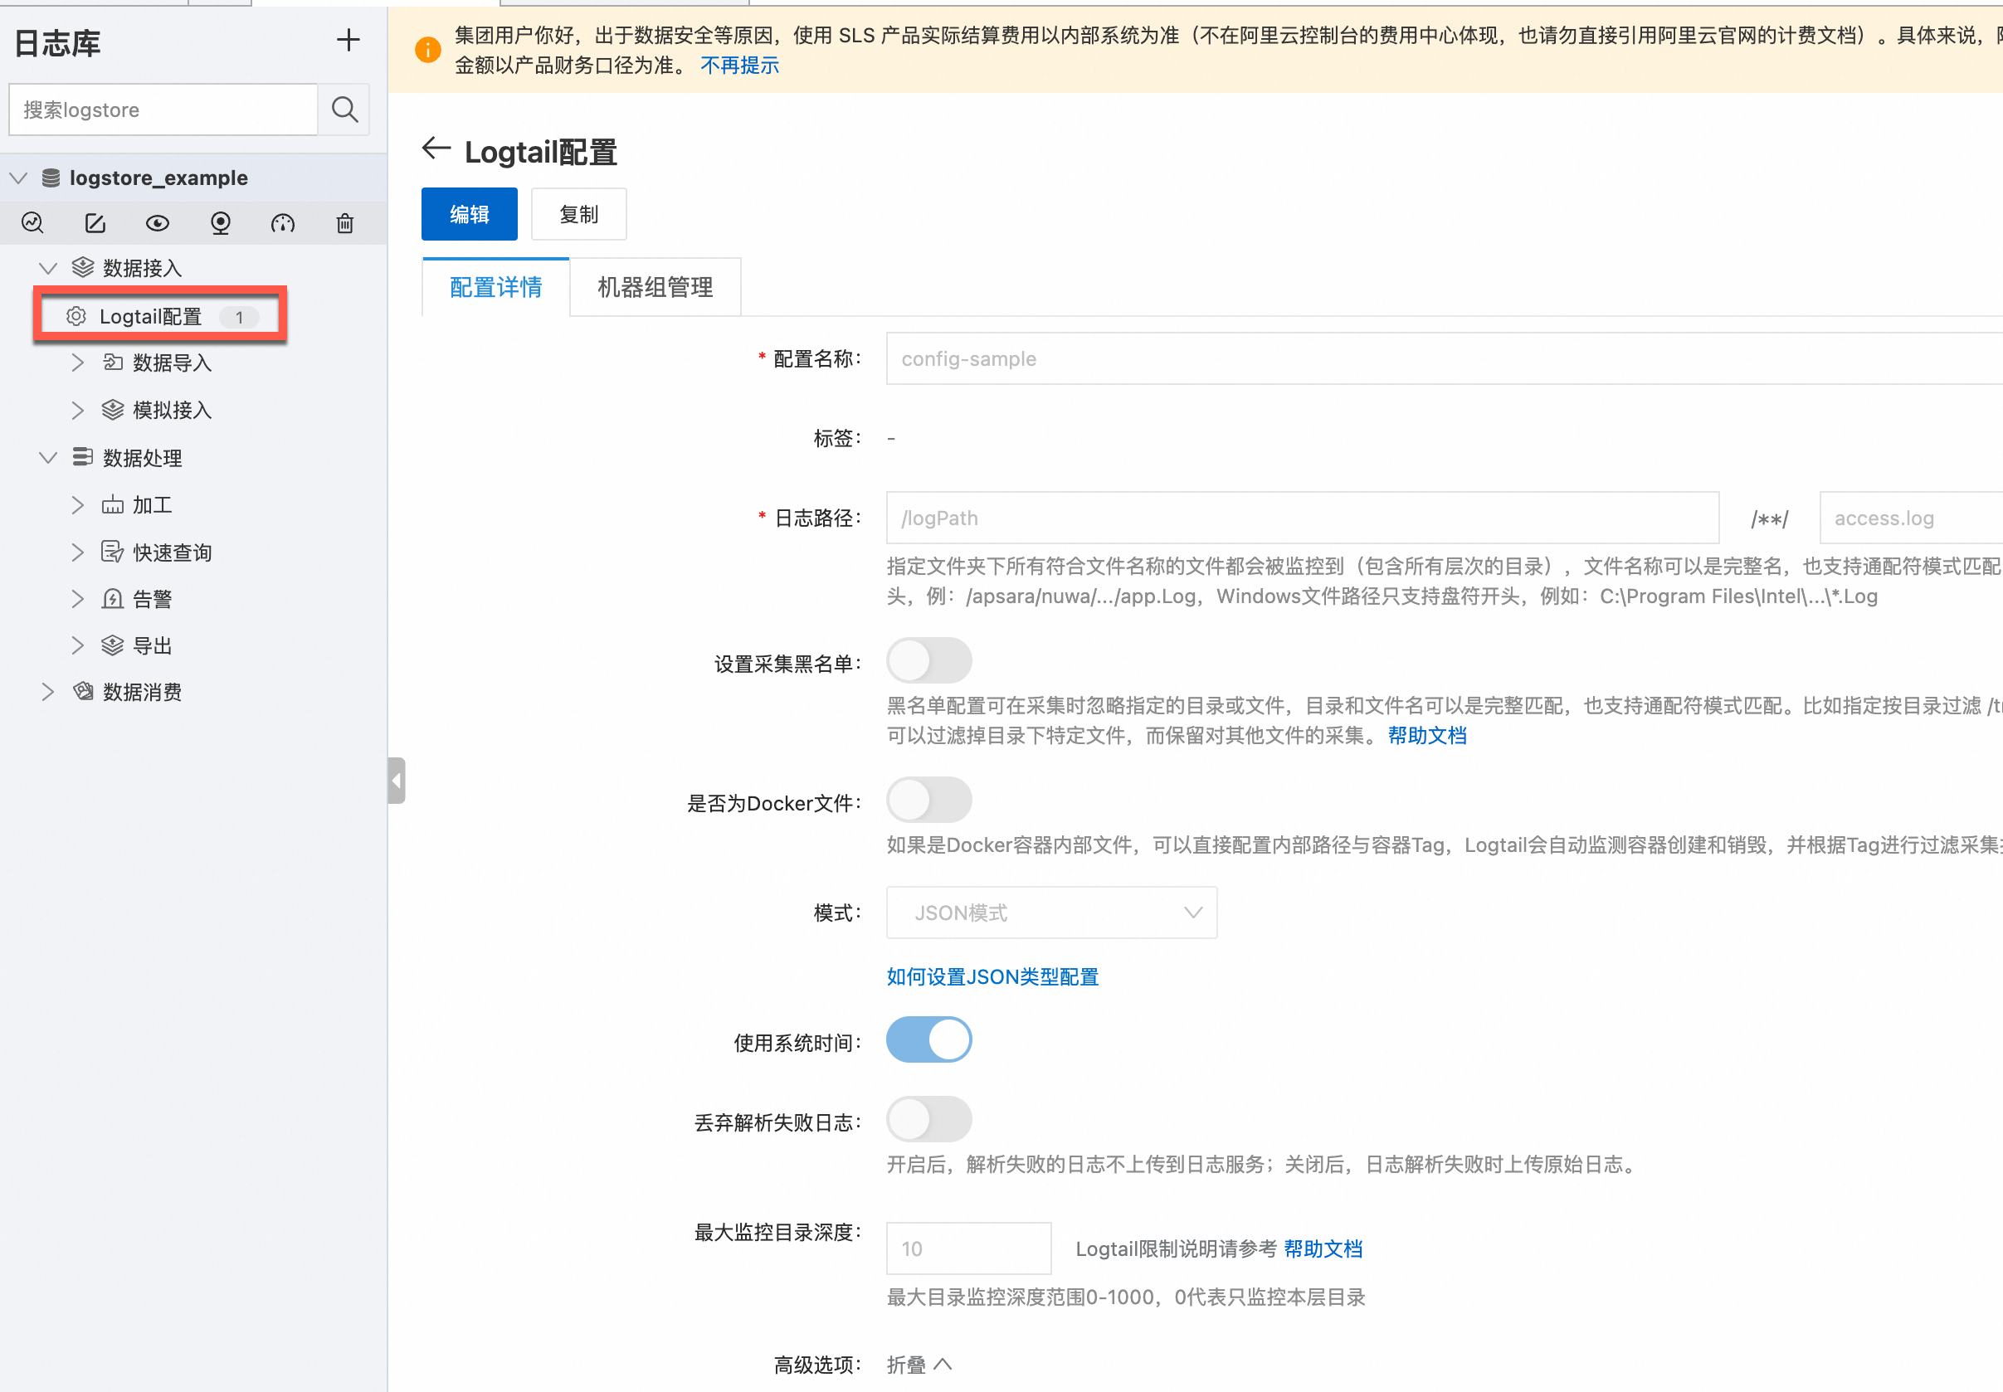Open query analysis for logstore_example
This screenshot has width=2003, height=1392.
click(x=32, y=222)
